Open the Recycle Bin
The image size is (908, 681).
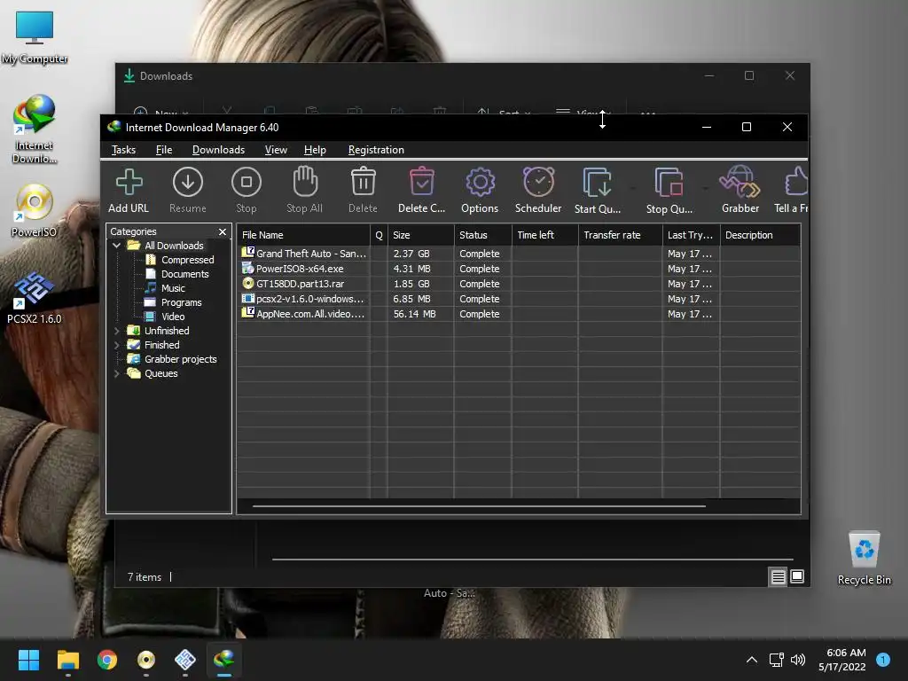[864, 558]
